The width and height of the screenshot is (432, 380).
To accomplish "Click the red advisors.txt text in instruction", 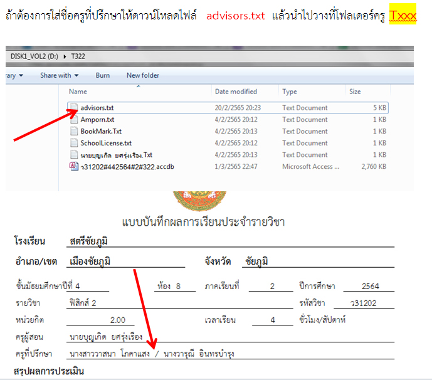I will pos(235,16).
